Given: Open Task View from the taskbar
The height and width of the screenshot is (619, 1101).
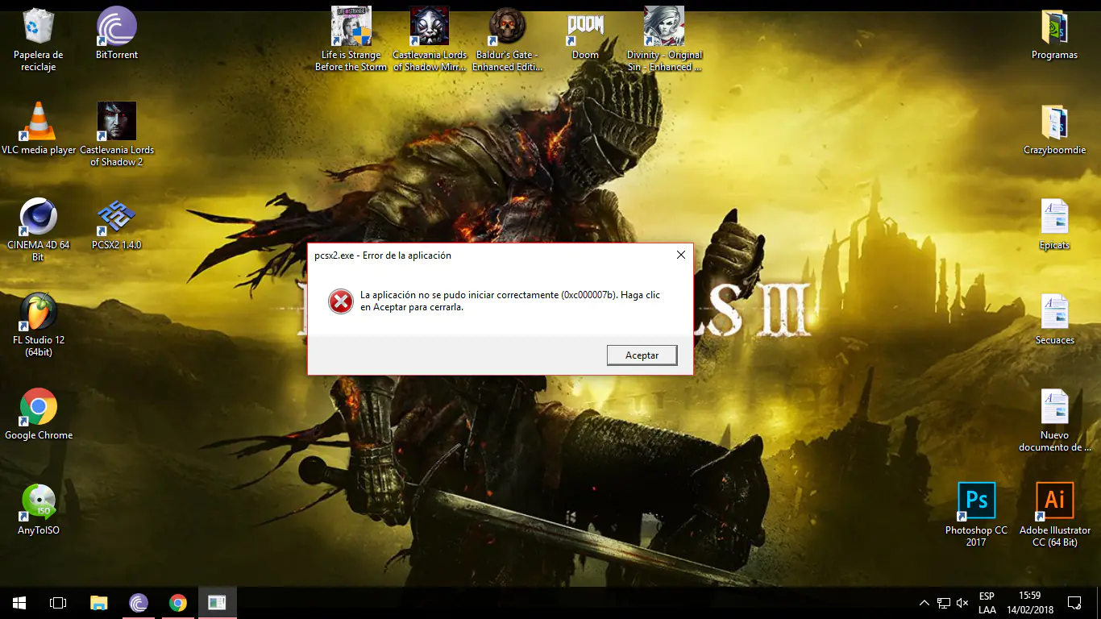Looking at the screenshot, I should coord(58,603).
